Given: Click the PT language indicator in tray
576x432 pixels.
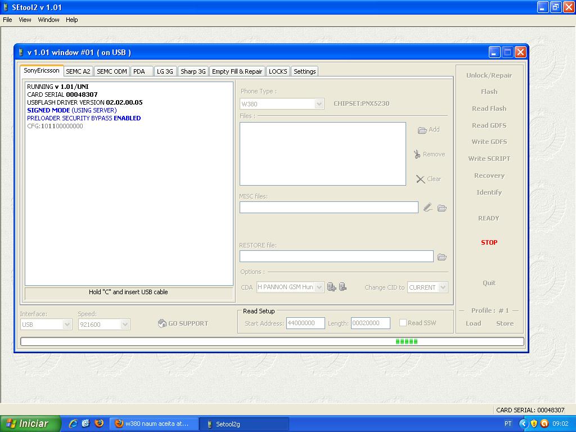Looking at the screenshot, I should [x=508, y=424].
